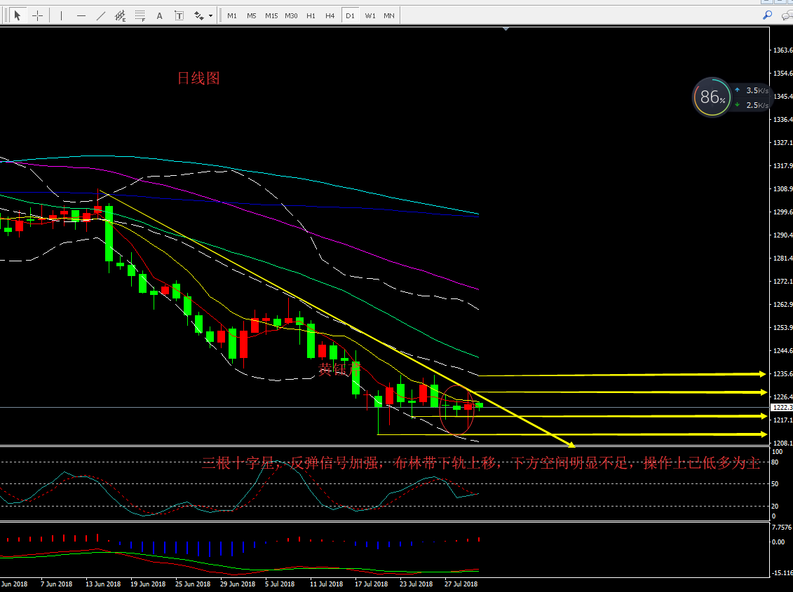Open the search magnifier icon
The width and height of the screenshot is (793, 592).
coord(767,15)
